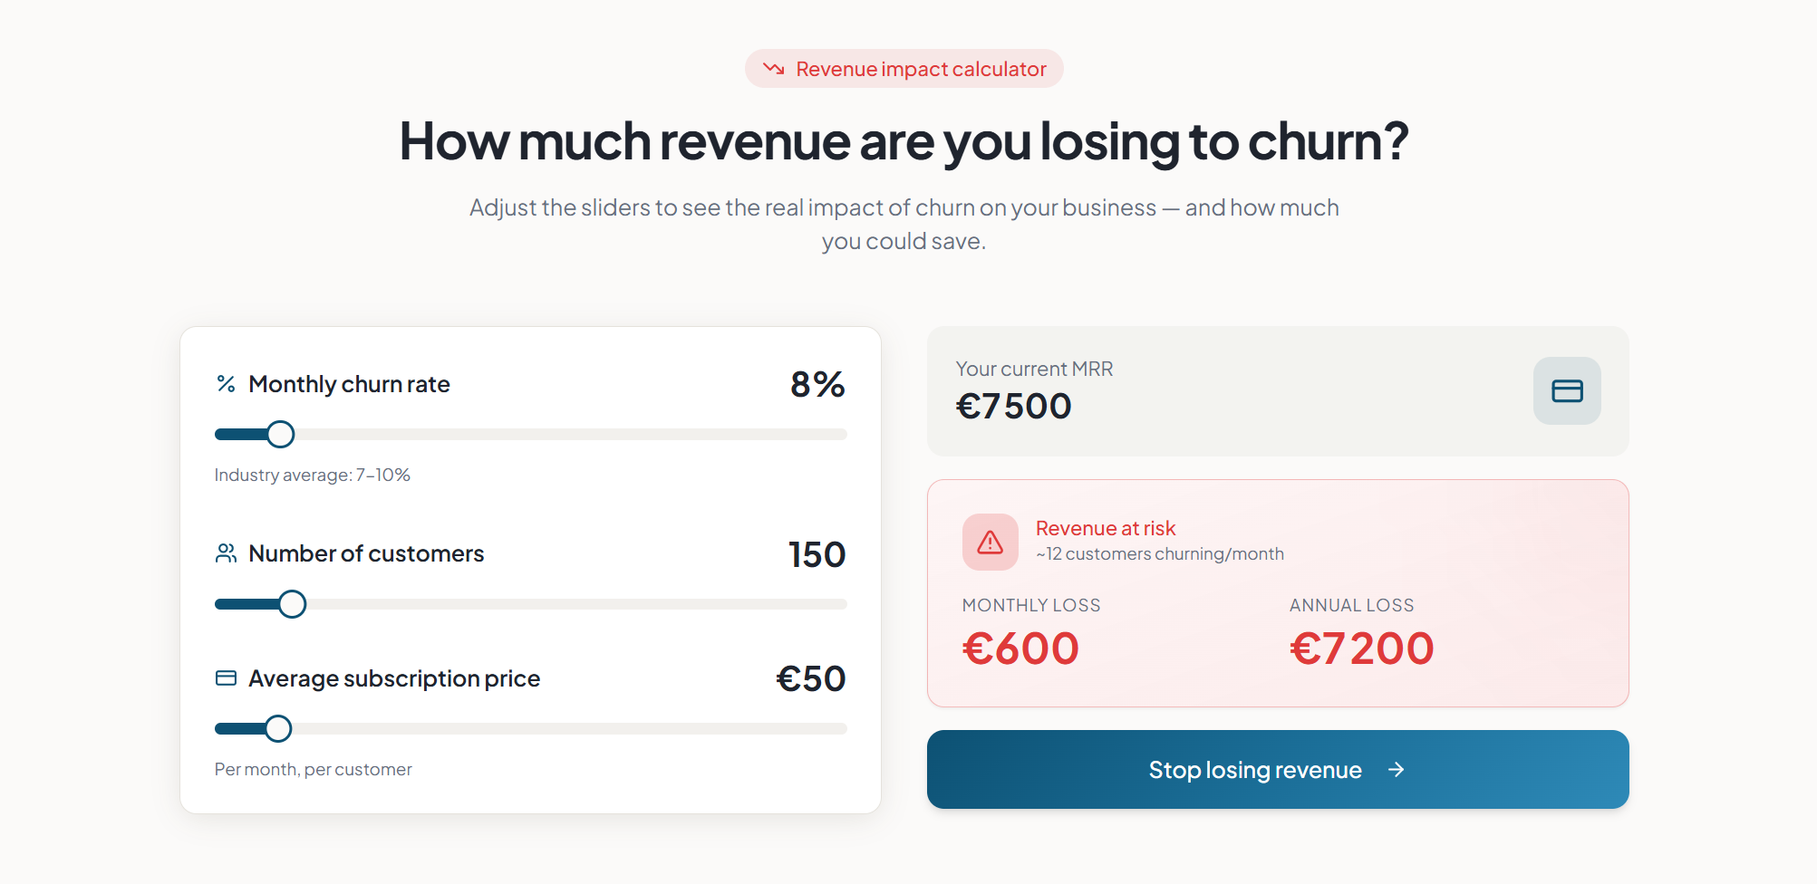
Task: Click the 150 customers value
Action: click(x=817, y=554)
